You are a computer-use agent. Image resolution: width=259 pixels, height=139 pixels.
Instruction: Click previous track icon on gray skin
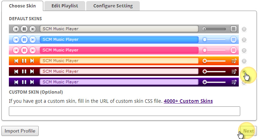[x=16, y=29]
